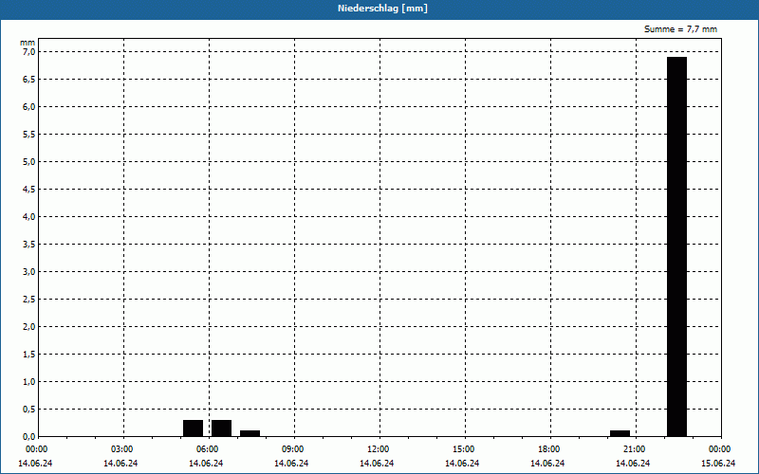Select the "14.06.24" date under 21:00
The image size is (759, 474).
[633, 464]
